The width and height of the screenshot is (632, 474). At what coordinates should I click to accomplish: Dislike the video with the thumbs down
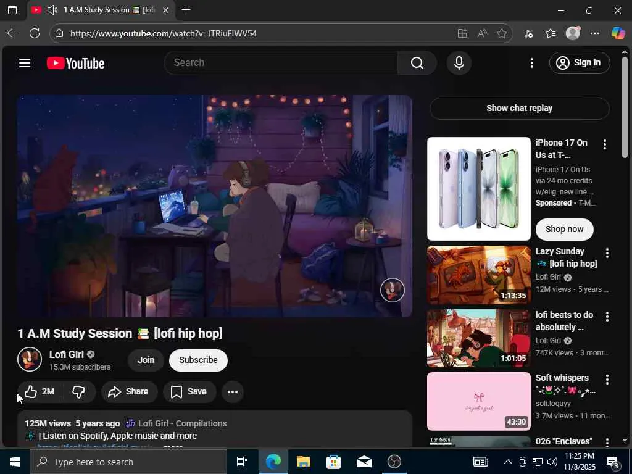pyautogui.click(x=79, y=391)
